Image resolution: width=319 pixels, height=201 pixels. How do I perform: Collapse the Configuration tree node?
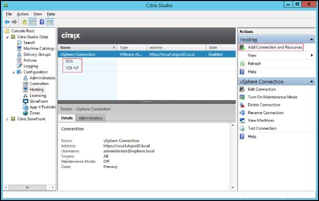pos(13,72)
